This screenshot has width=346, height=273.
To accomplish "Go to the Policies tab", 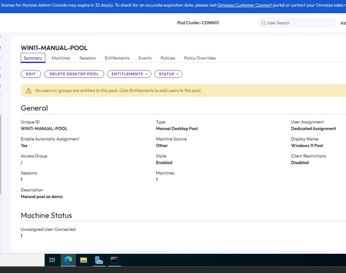I will coord(168,58).
